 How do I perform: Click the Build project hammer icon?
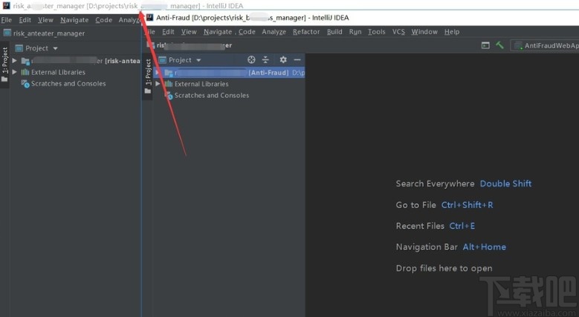[499, 45]
